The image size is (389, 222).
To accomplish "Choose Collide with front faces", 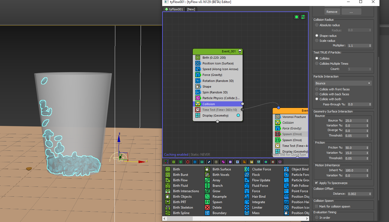I will (x=317, y=89).
